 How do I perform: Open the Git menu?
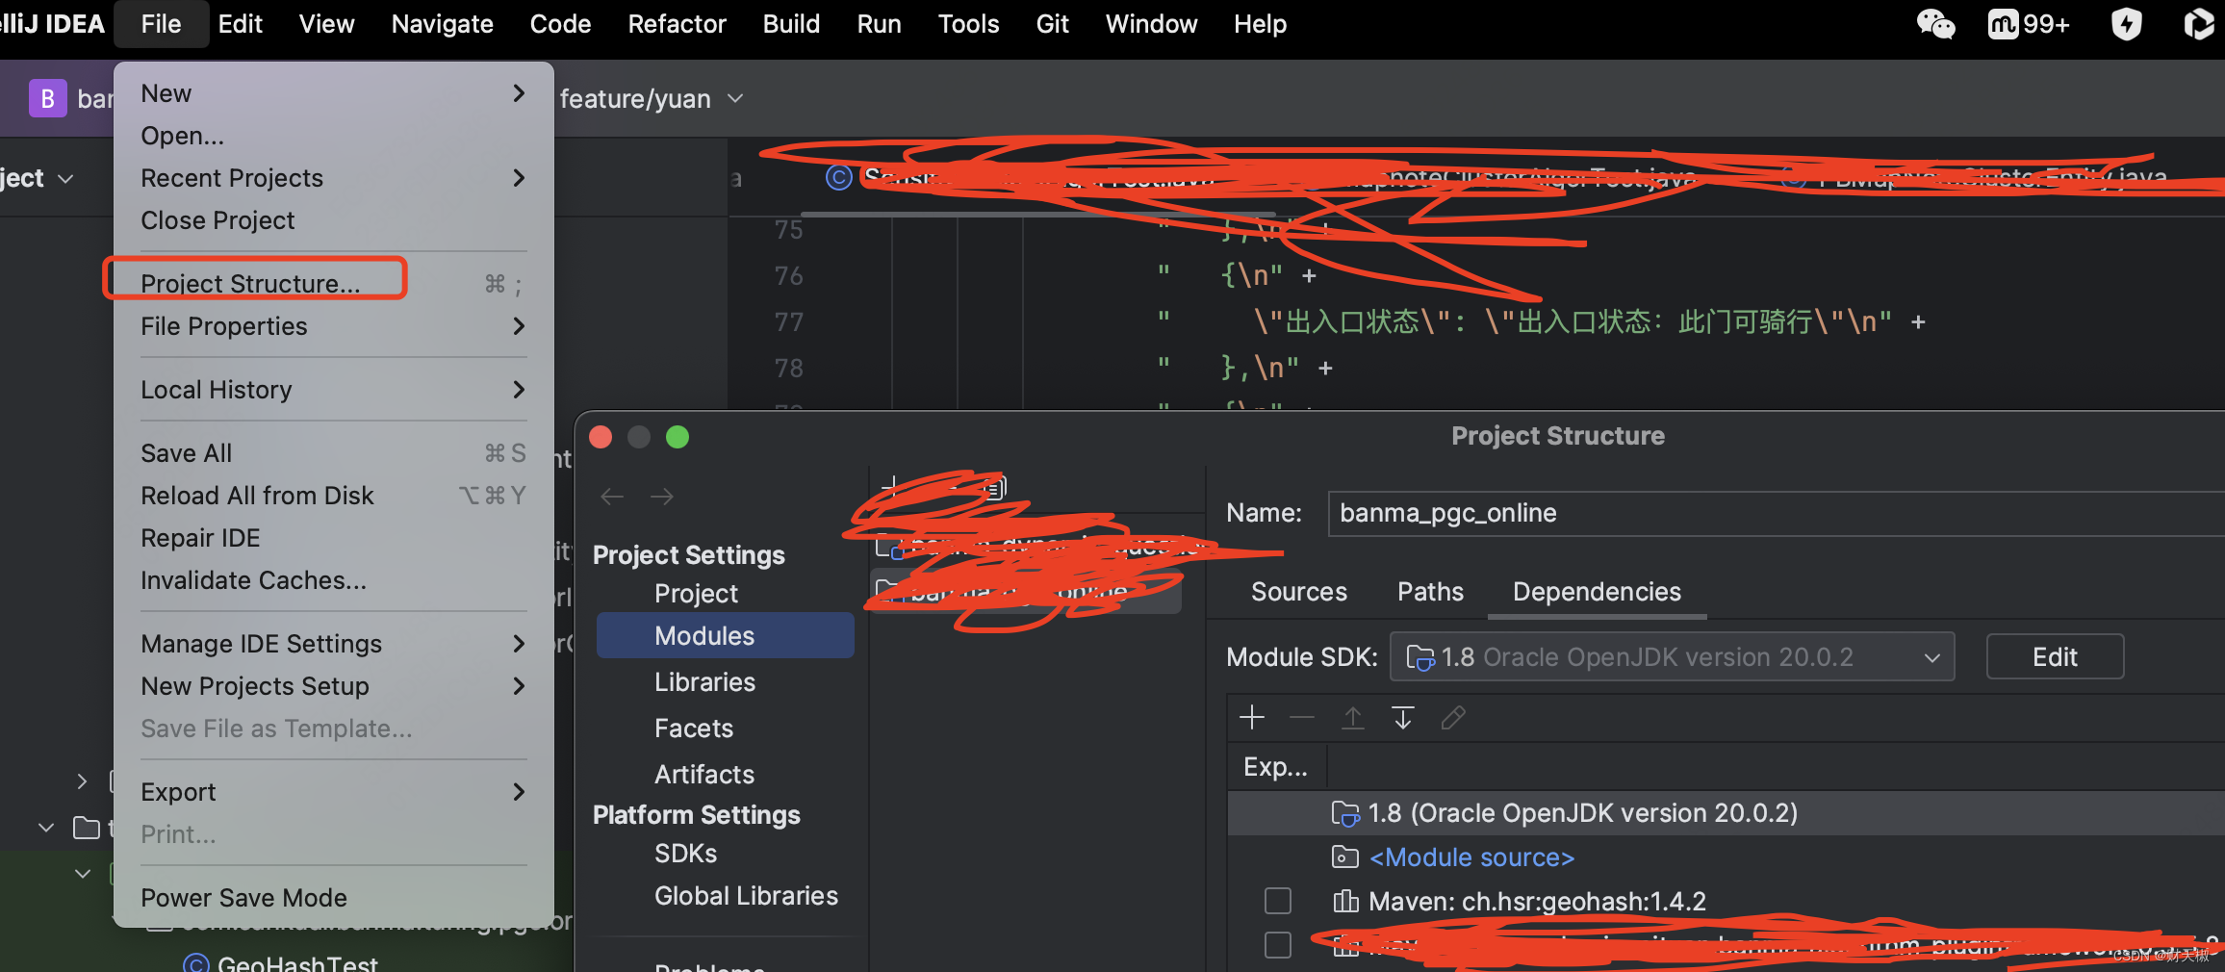click(1052, 24)
